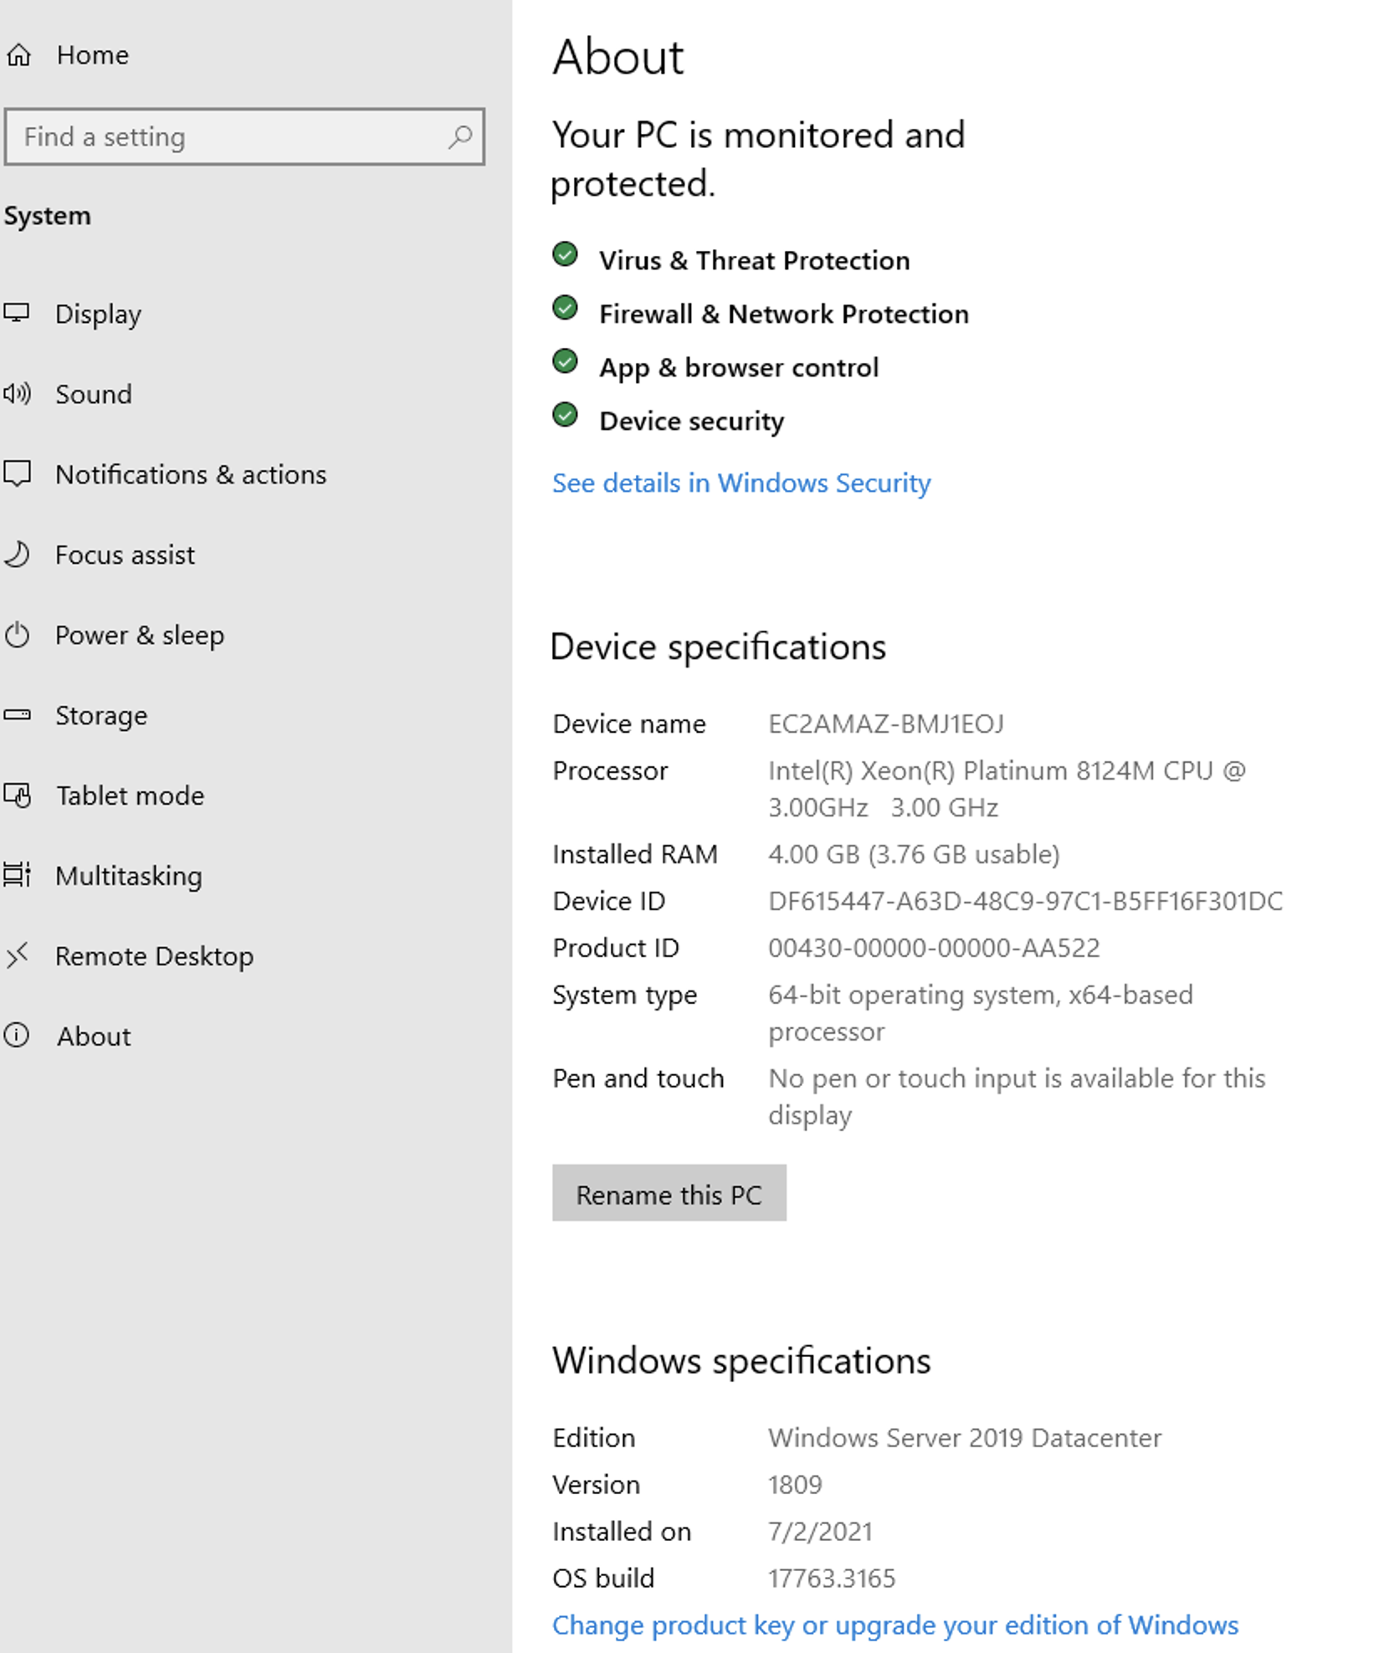
Task: Click the search magnifier icon
Action: 459,136
